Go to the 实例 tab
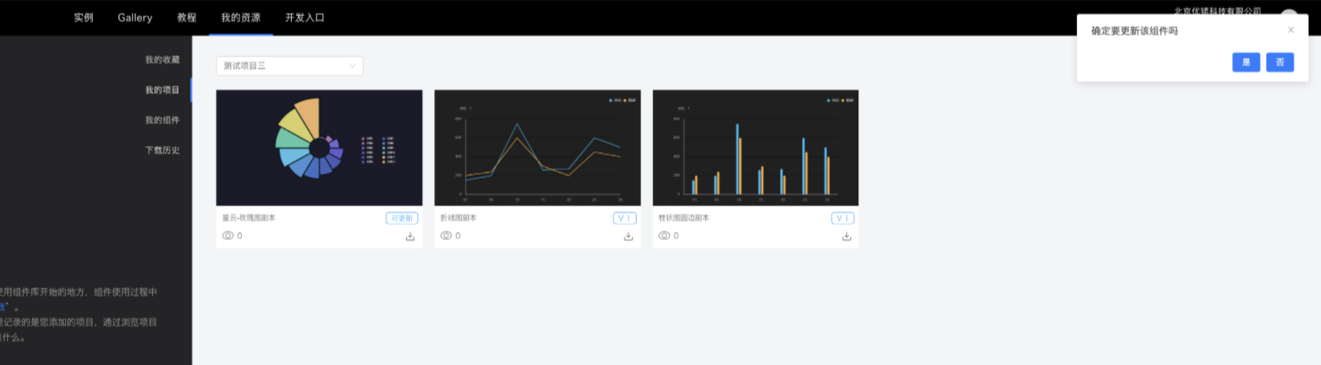The image size is (1321, 365). pyautogui.click(x=84, y=17)
